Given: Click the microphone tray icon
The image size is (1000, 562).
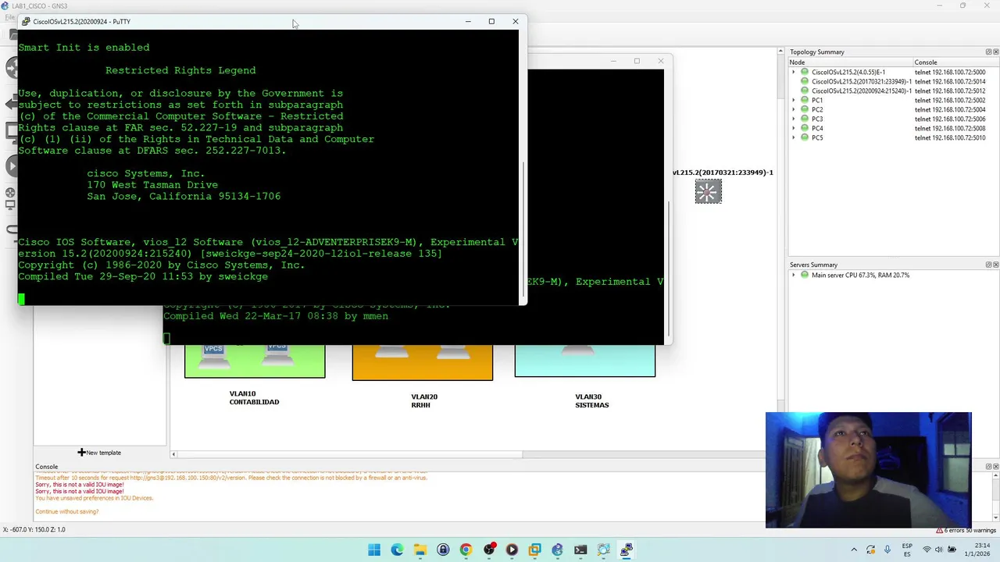Looking at the screenshot, I should [x=888, y=550].
